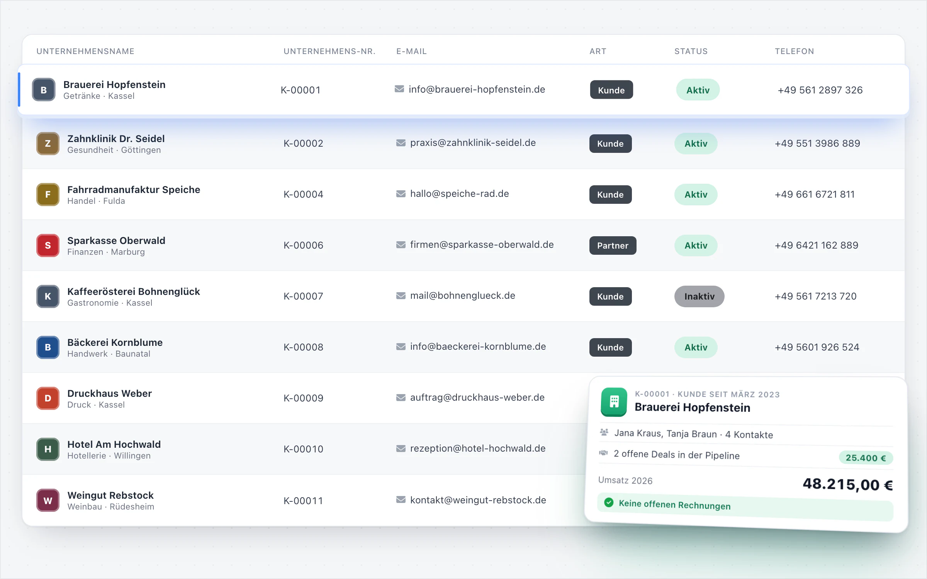Click the Partner badge for Sparkasse Oberwald
Screen dimensions: 927x579
(x=613, y=245)
